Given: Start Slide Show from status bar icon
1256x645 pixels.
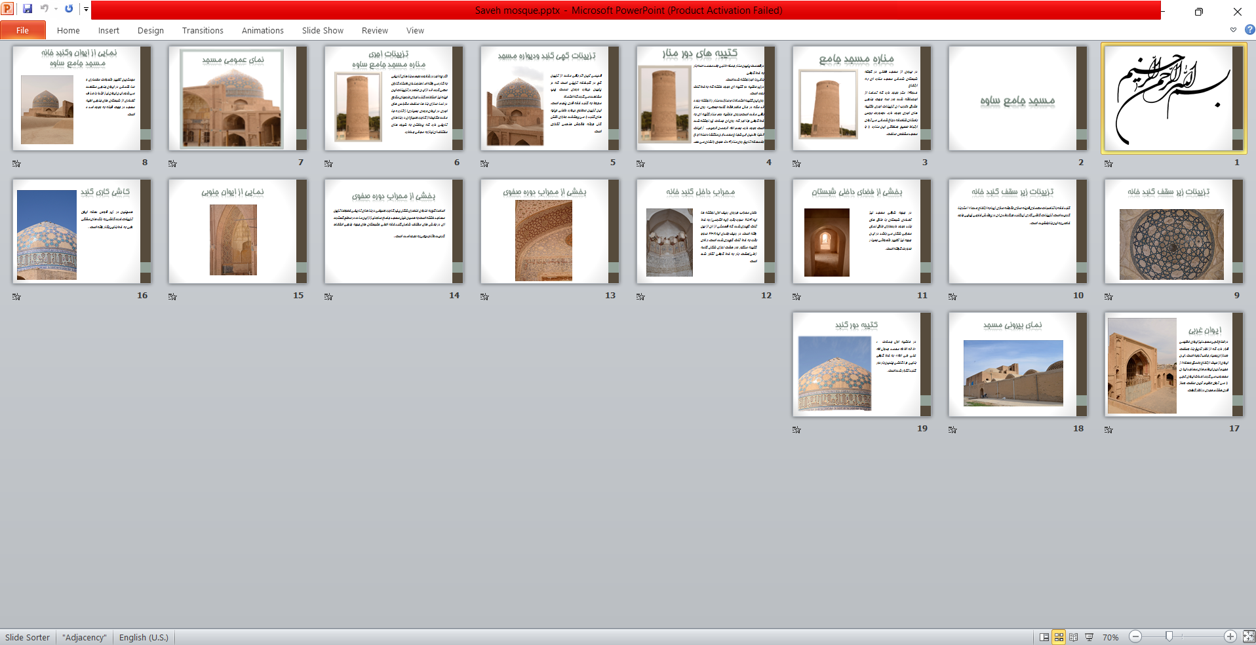Looking at the screenshot, I should point(1089,637).
